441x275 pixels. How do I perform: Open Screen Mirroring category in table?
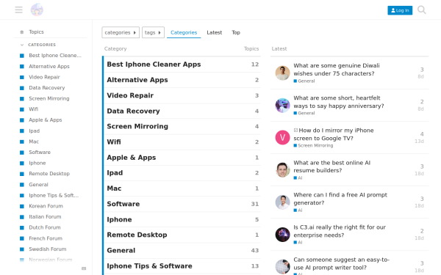pyautogui.click(x=137, y=127)
